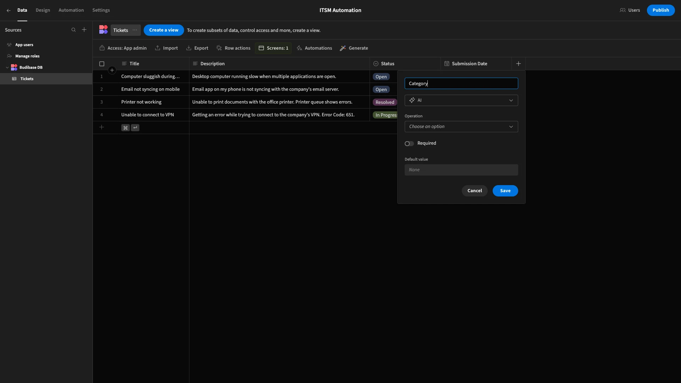Collapse the Budibase DB tree chevron
This screenshot has width=681, height=383.
pyautogui.click(x=7, y=67)
